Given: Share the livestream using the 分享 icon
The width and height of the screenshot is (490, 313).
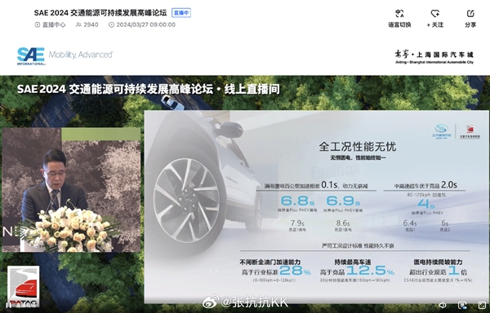Looking at the screenshot, I should click(470, 14).
